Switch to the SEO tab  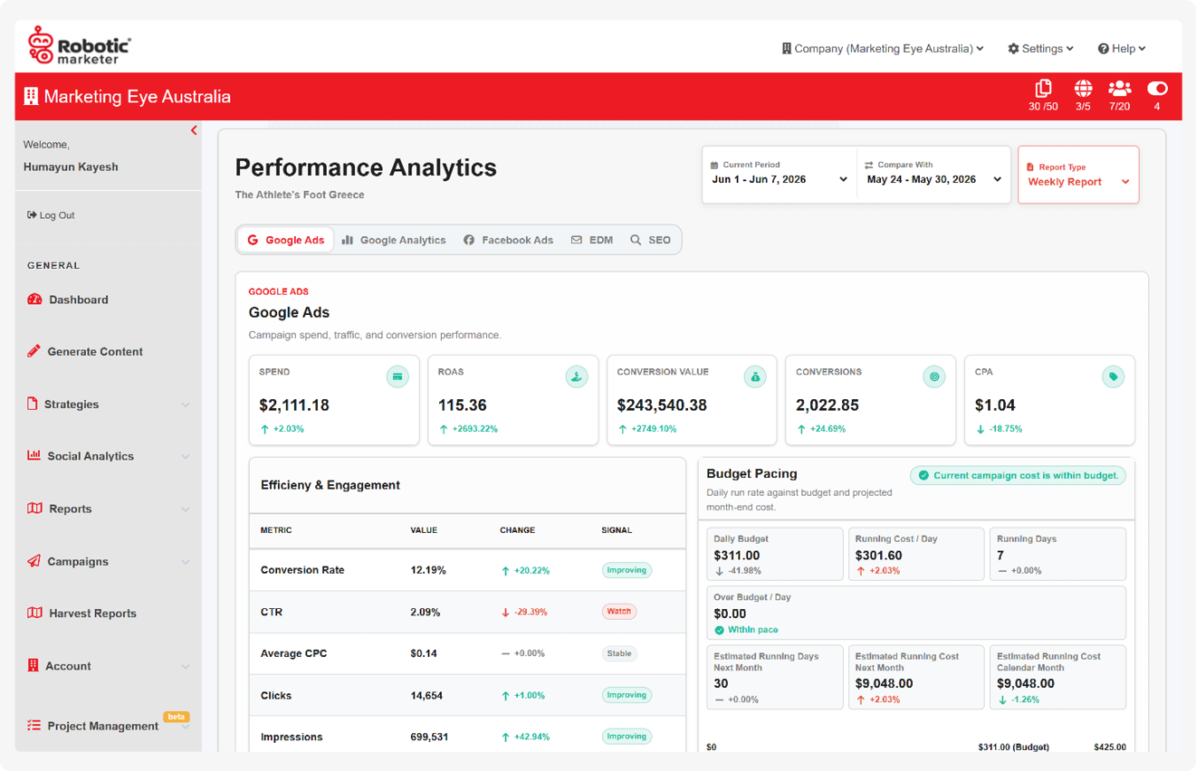click(651, 240)
